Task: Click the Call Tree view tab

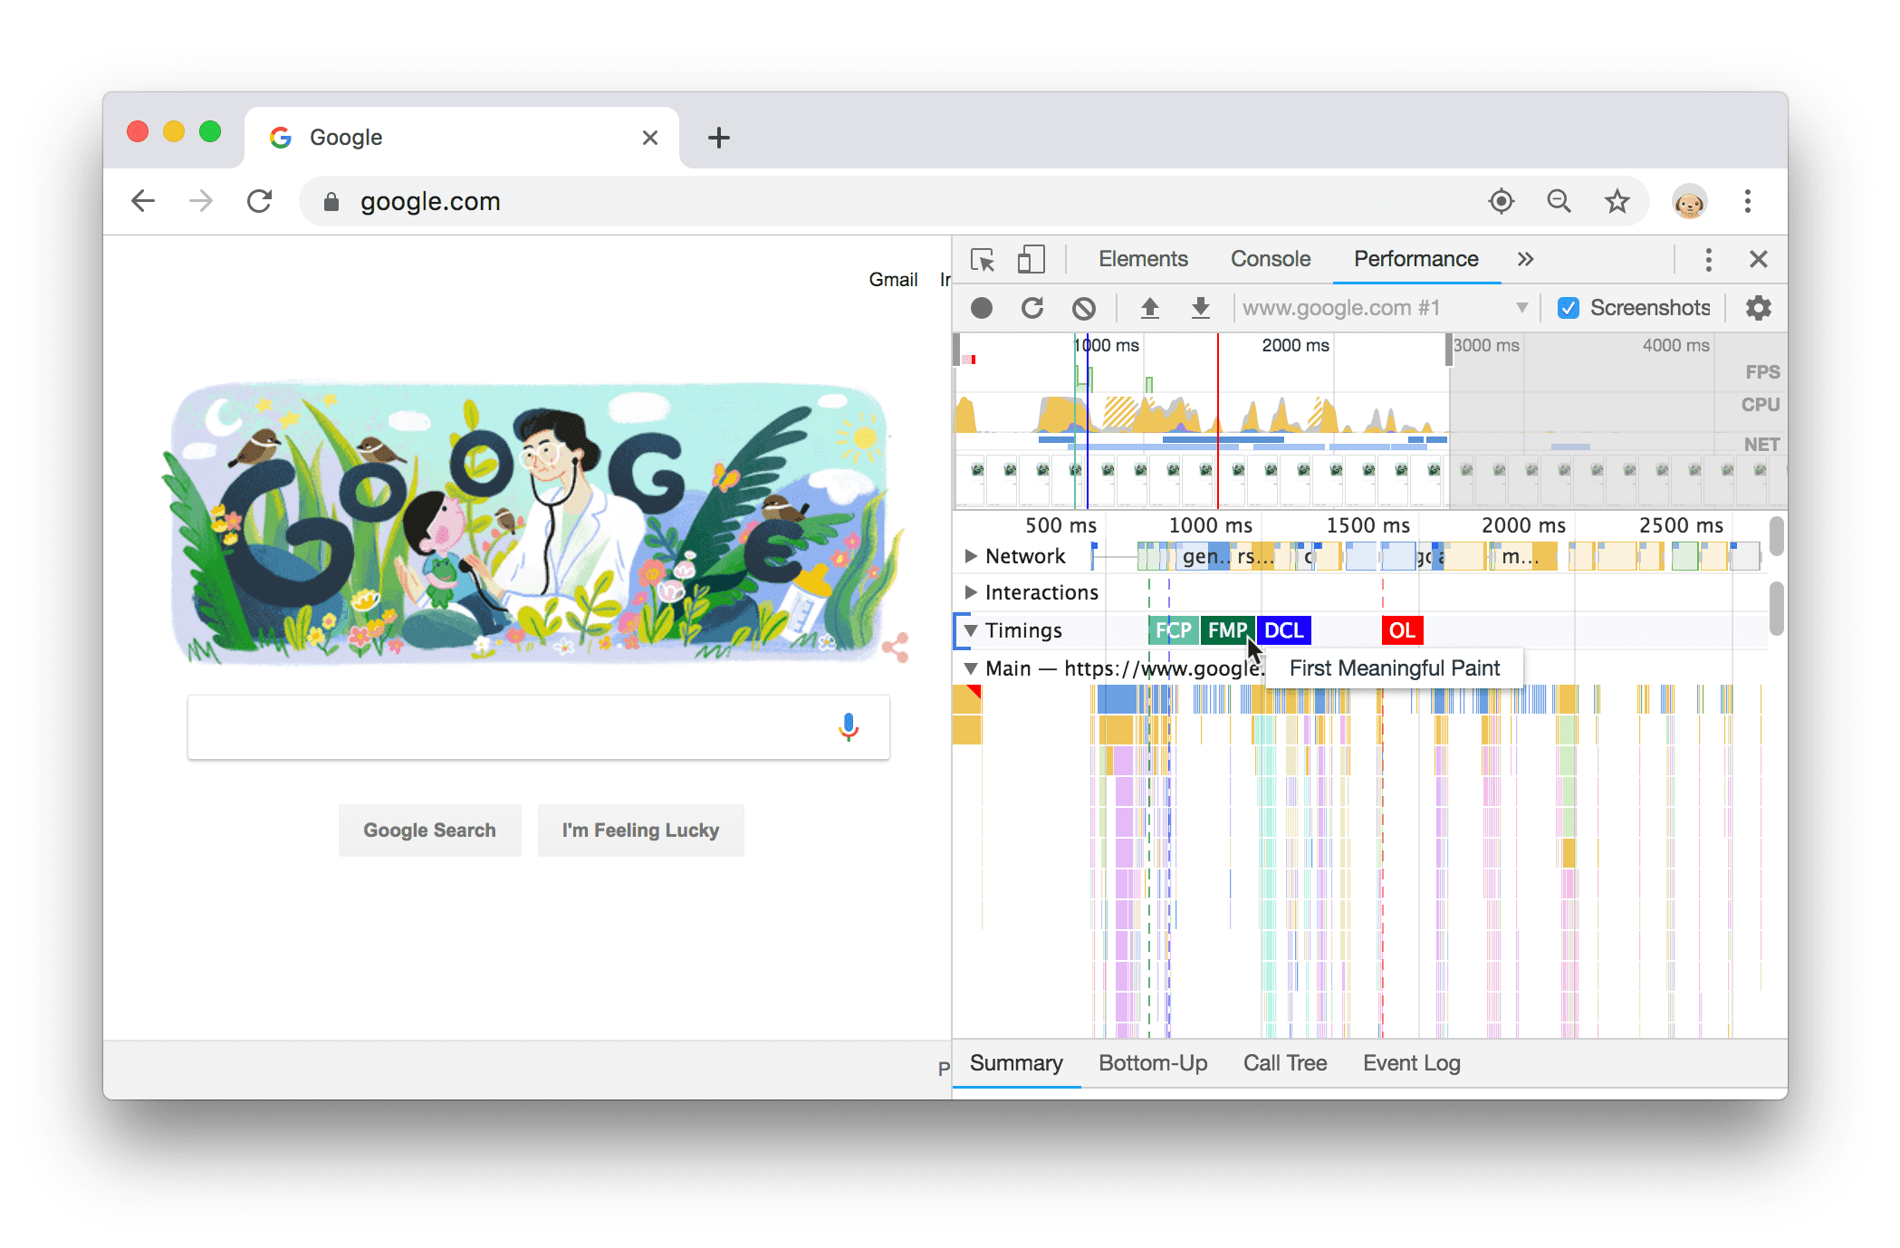Action: click(1281, 1062)
